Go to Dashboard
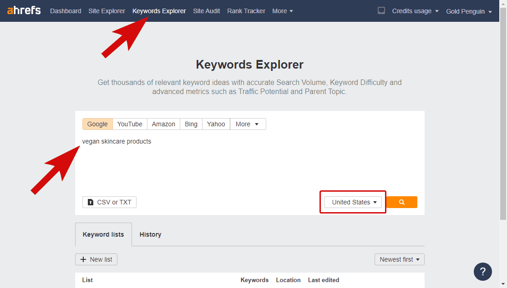This screenshot has height=288, width=507. pos(66,11)
